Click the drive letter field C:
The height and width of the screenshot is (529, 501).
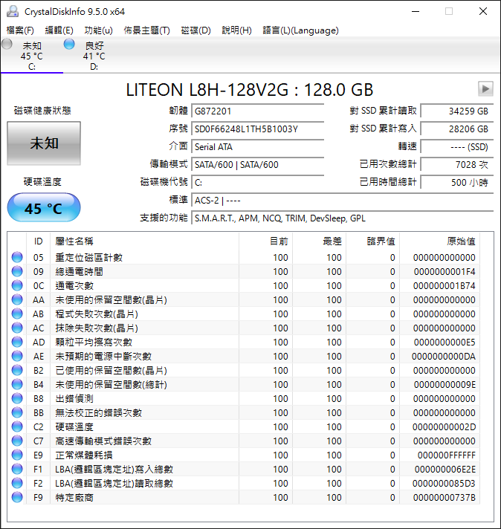tap(258, 183)
